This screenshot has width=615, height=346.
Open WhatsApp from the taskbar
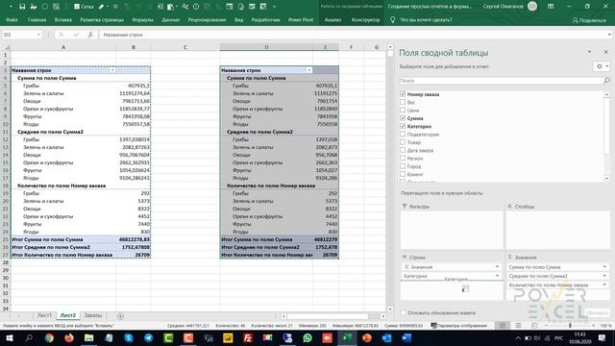(307, 337)
